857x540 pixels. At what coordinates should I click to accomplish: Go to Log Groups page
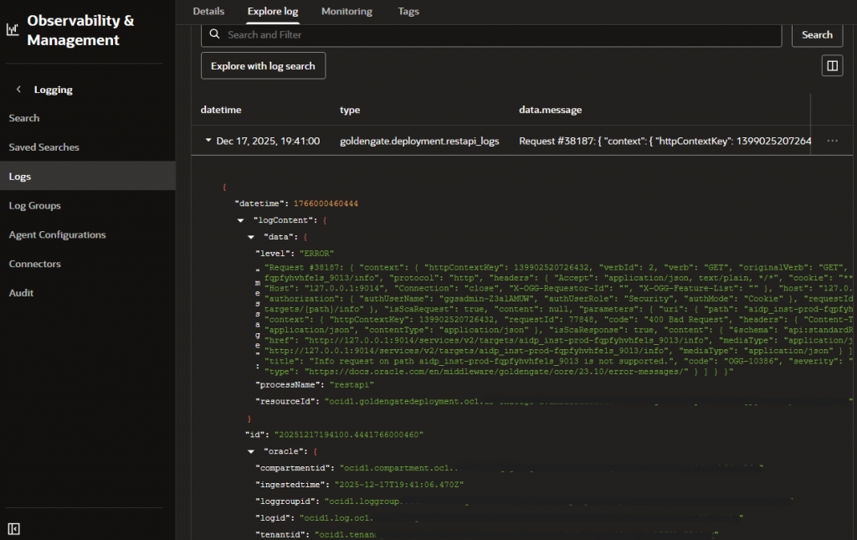tap(34, 206)
